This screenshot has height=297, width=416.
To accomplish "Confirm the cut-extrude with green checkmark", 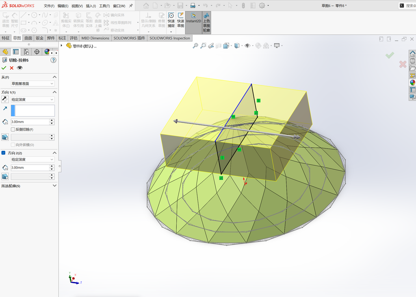I will click(x=4, y=68).
